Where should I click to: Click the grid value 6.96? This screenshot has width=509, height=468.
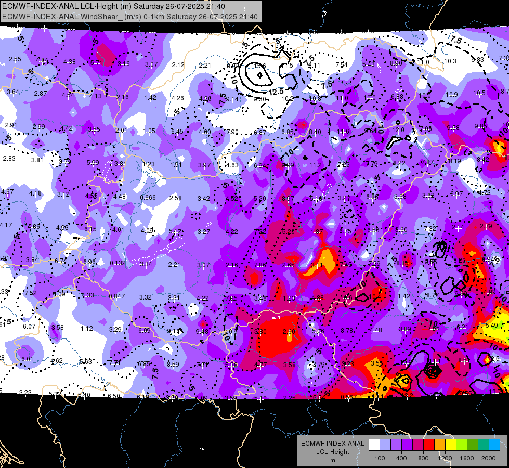coord(89,262)
